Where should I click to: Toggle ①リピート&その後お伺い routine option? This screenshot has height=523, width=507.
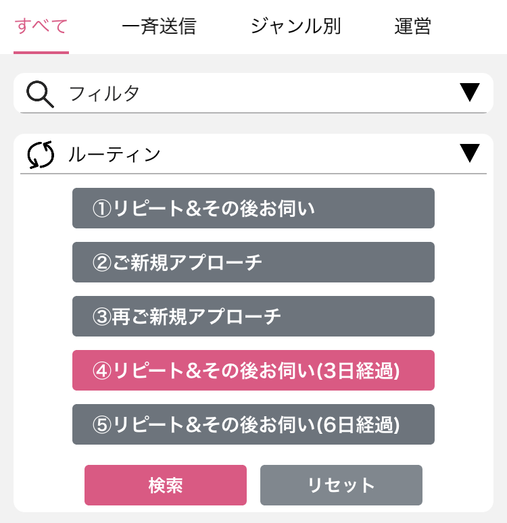[254, 208]
